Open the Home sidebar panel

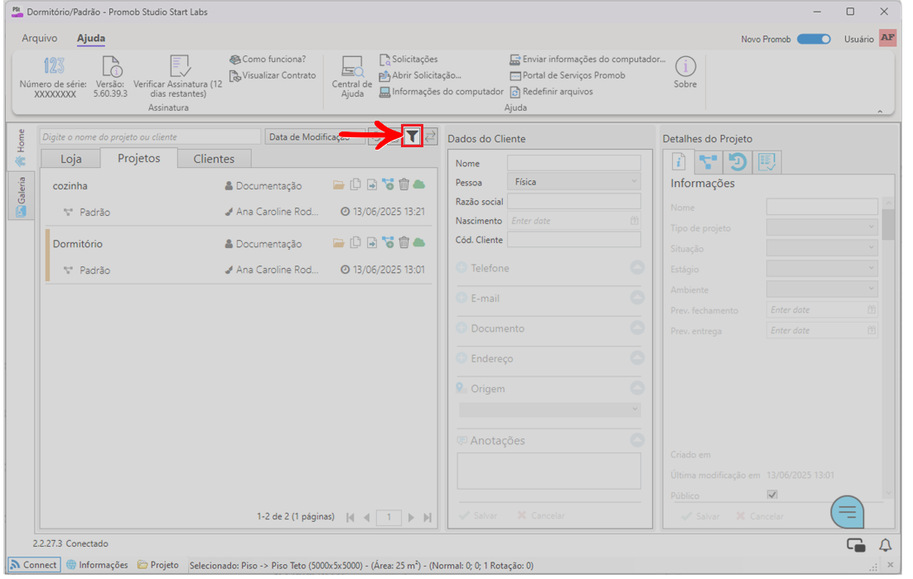point(21,147)
